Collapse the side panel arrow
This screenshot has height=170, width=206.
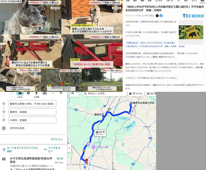click(x=69, y=148)
